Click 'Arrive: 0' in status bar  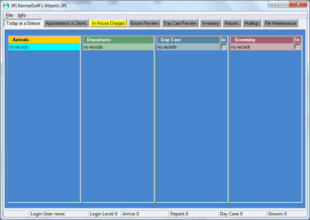144,214
